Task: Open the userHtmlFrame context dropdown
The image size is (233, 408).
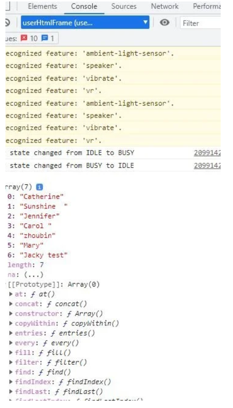Action: click(x=85, y=23)
